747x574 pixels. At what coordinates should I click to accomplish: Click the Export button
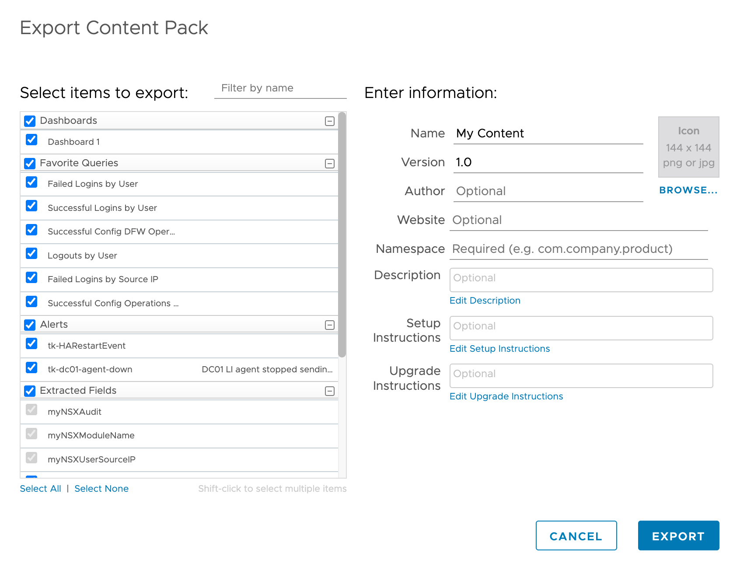tap(678, 536)
